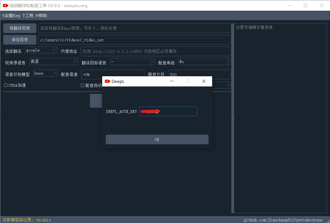Click the DeepL dialog title icon
This screenshot has height=223, width=330.
[107, 81]
